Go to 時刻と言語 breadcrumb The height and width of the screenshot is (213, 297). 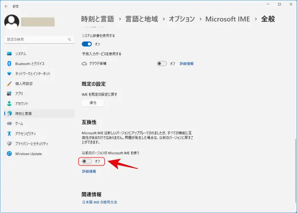pyautogui.click(x=98, y=19)
